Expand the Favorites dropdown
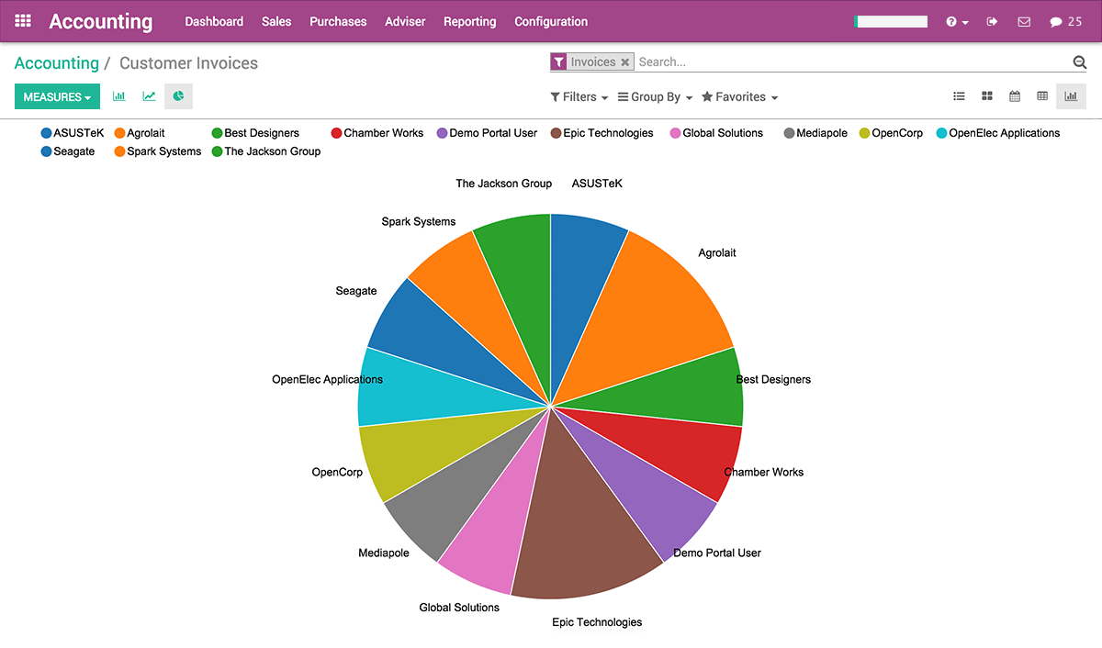Viewport: 1102px width, 648px height. coord(739,96)
